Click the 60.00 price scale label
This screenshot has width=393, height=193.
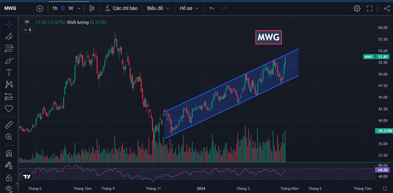coord(383,28)
